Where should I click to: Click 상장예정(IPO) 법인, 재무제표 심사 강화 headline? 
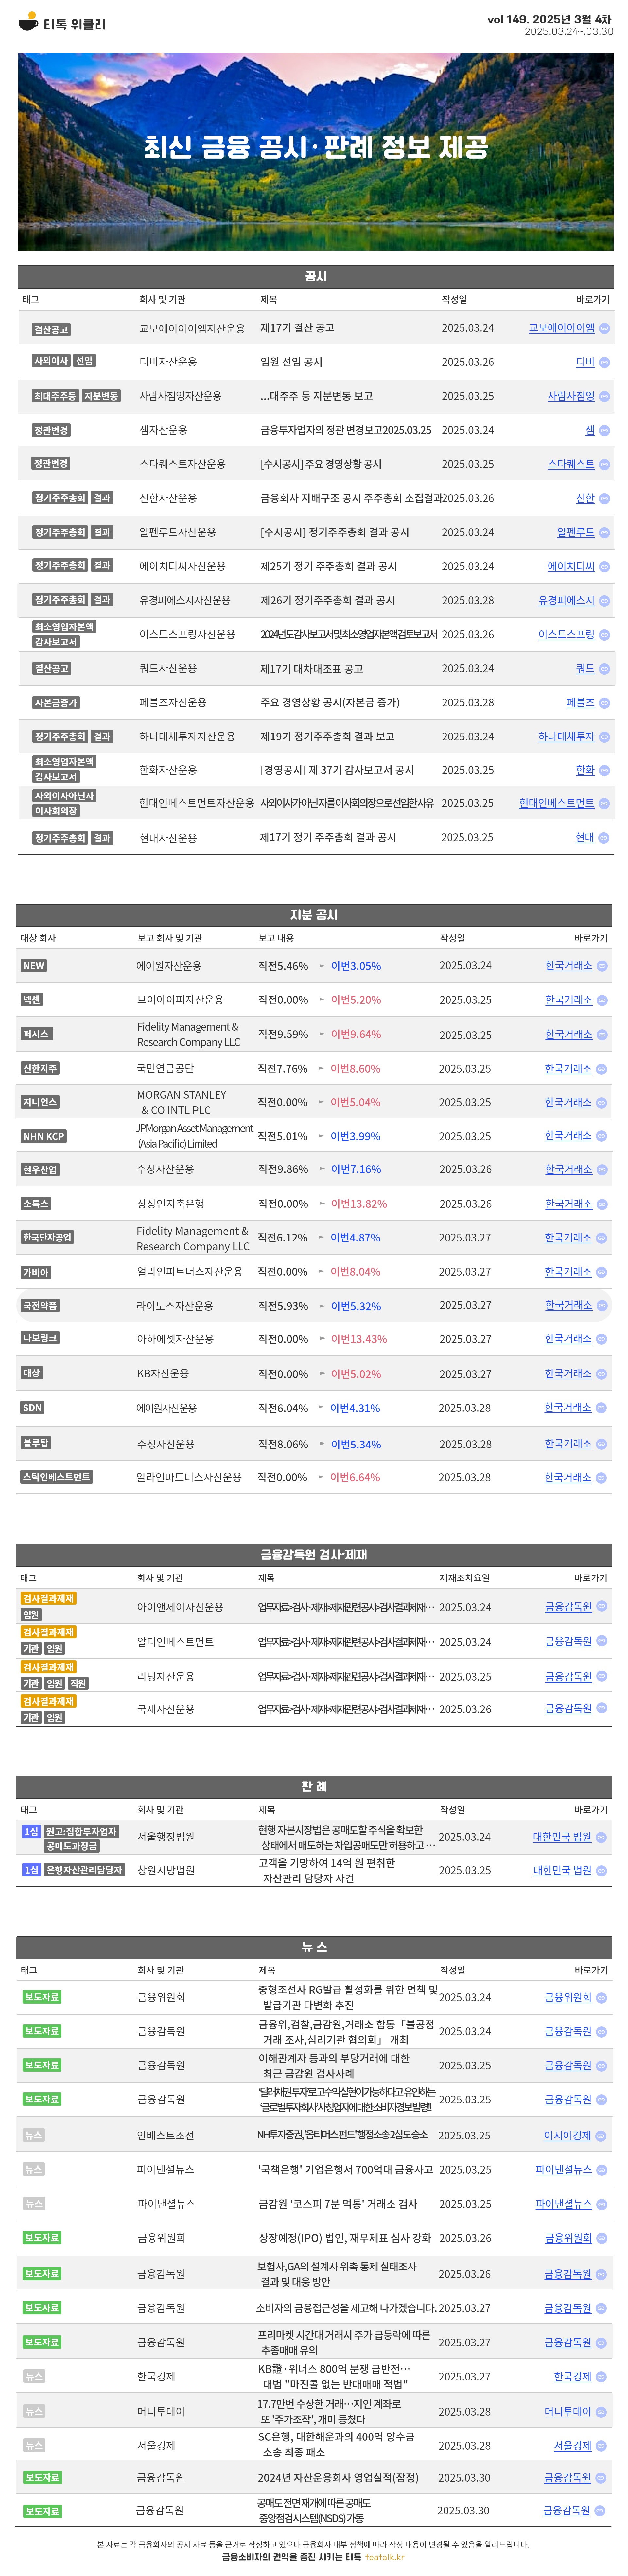344,2238
